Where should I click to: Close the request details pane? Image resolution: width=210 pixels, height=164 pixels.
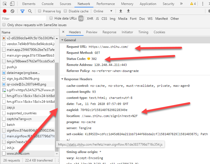tap(63, 32)
